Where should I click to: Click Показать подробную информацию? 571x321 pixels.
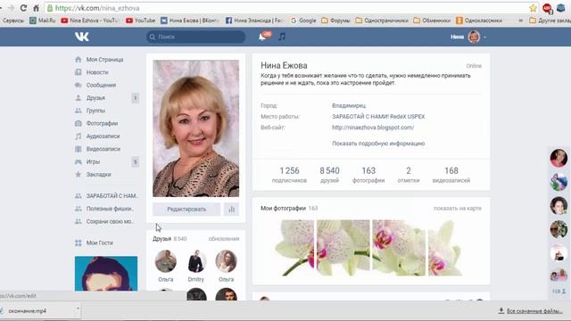point(378,144)
